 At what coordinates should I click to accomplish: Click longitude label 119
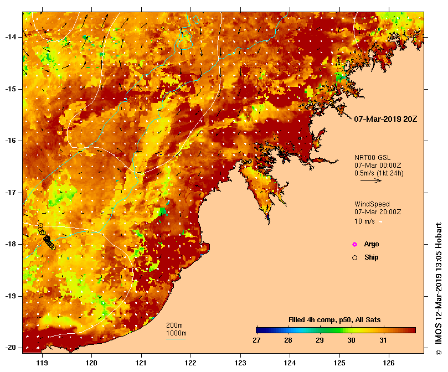[x=42, y=363]
